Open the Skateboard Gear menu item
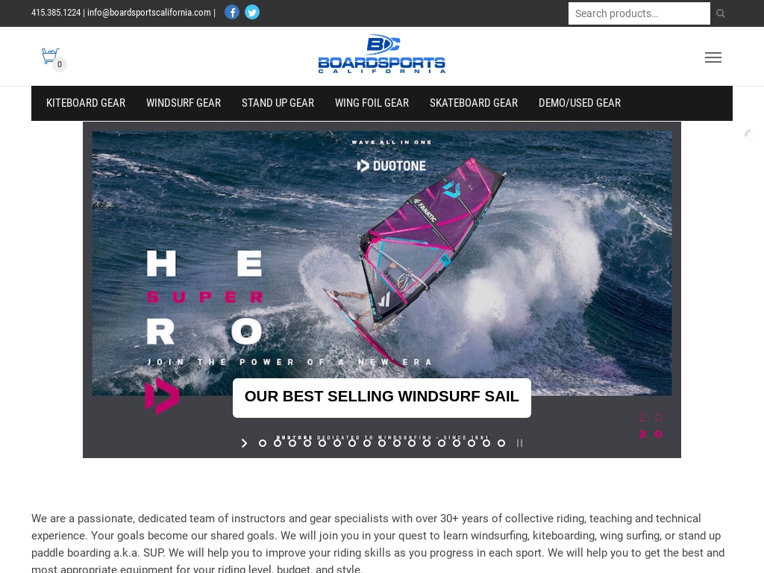Screen dimensions: 764x573 coord(474,103)
